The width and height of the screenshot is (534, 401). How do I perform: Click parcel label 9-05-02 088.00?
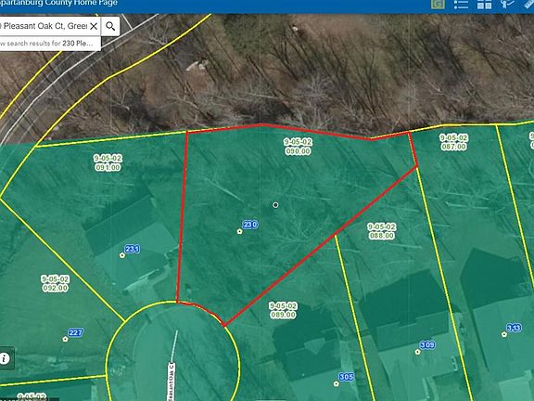382,231
